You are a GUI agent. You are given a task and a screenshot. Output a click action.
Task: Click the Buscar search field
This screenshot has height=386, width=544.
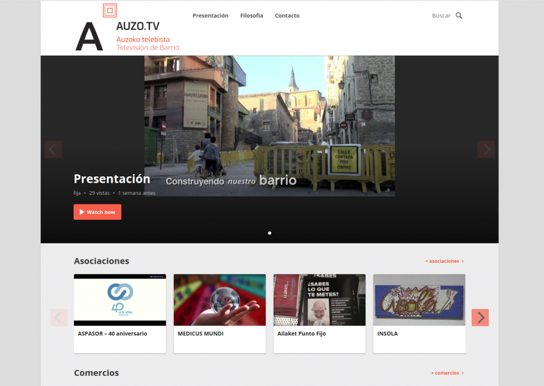(x=441, y=15)
